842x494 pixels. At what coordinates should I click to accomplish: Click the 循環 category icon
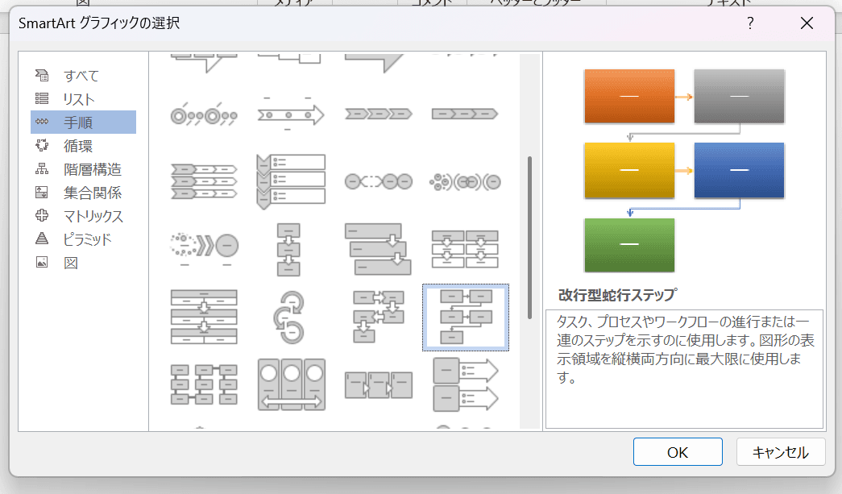point(42,146)
